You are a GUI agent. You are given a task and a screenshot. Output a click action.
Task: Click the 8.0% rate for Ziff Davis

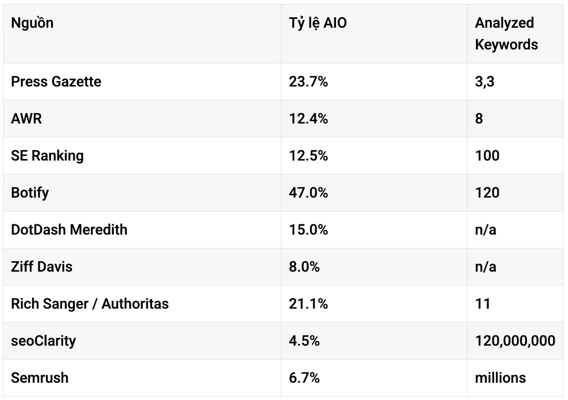(304, 267)
